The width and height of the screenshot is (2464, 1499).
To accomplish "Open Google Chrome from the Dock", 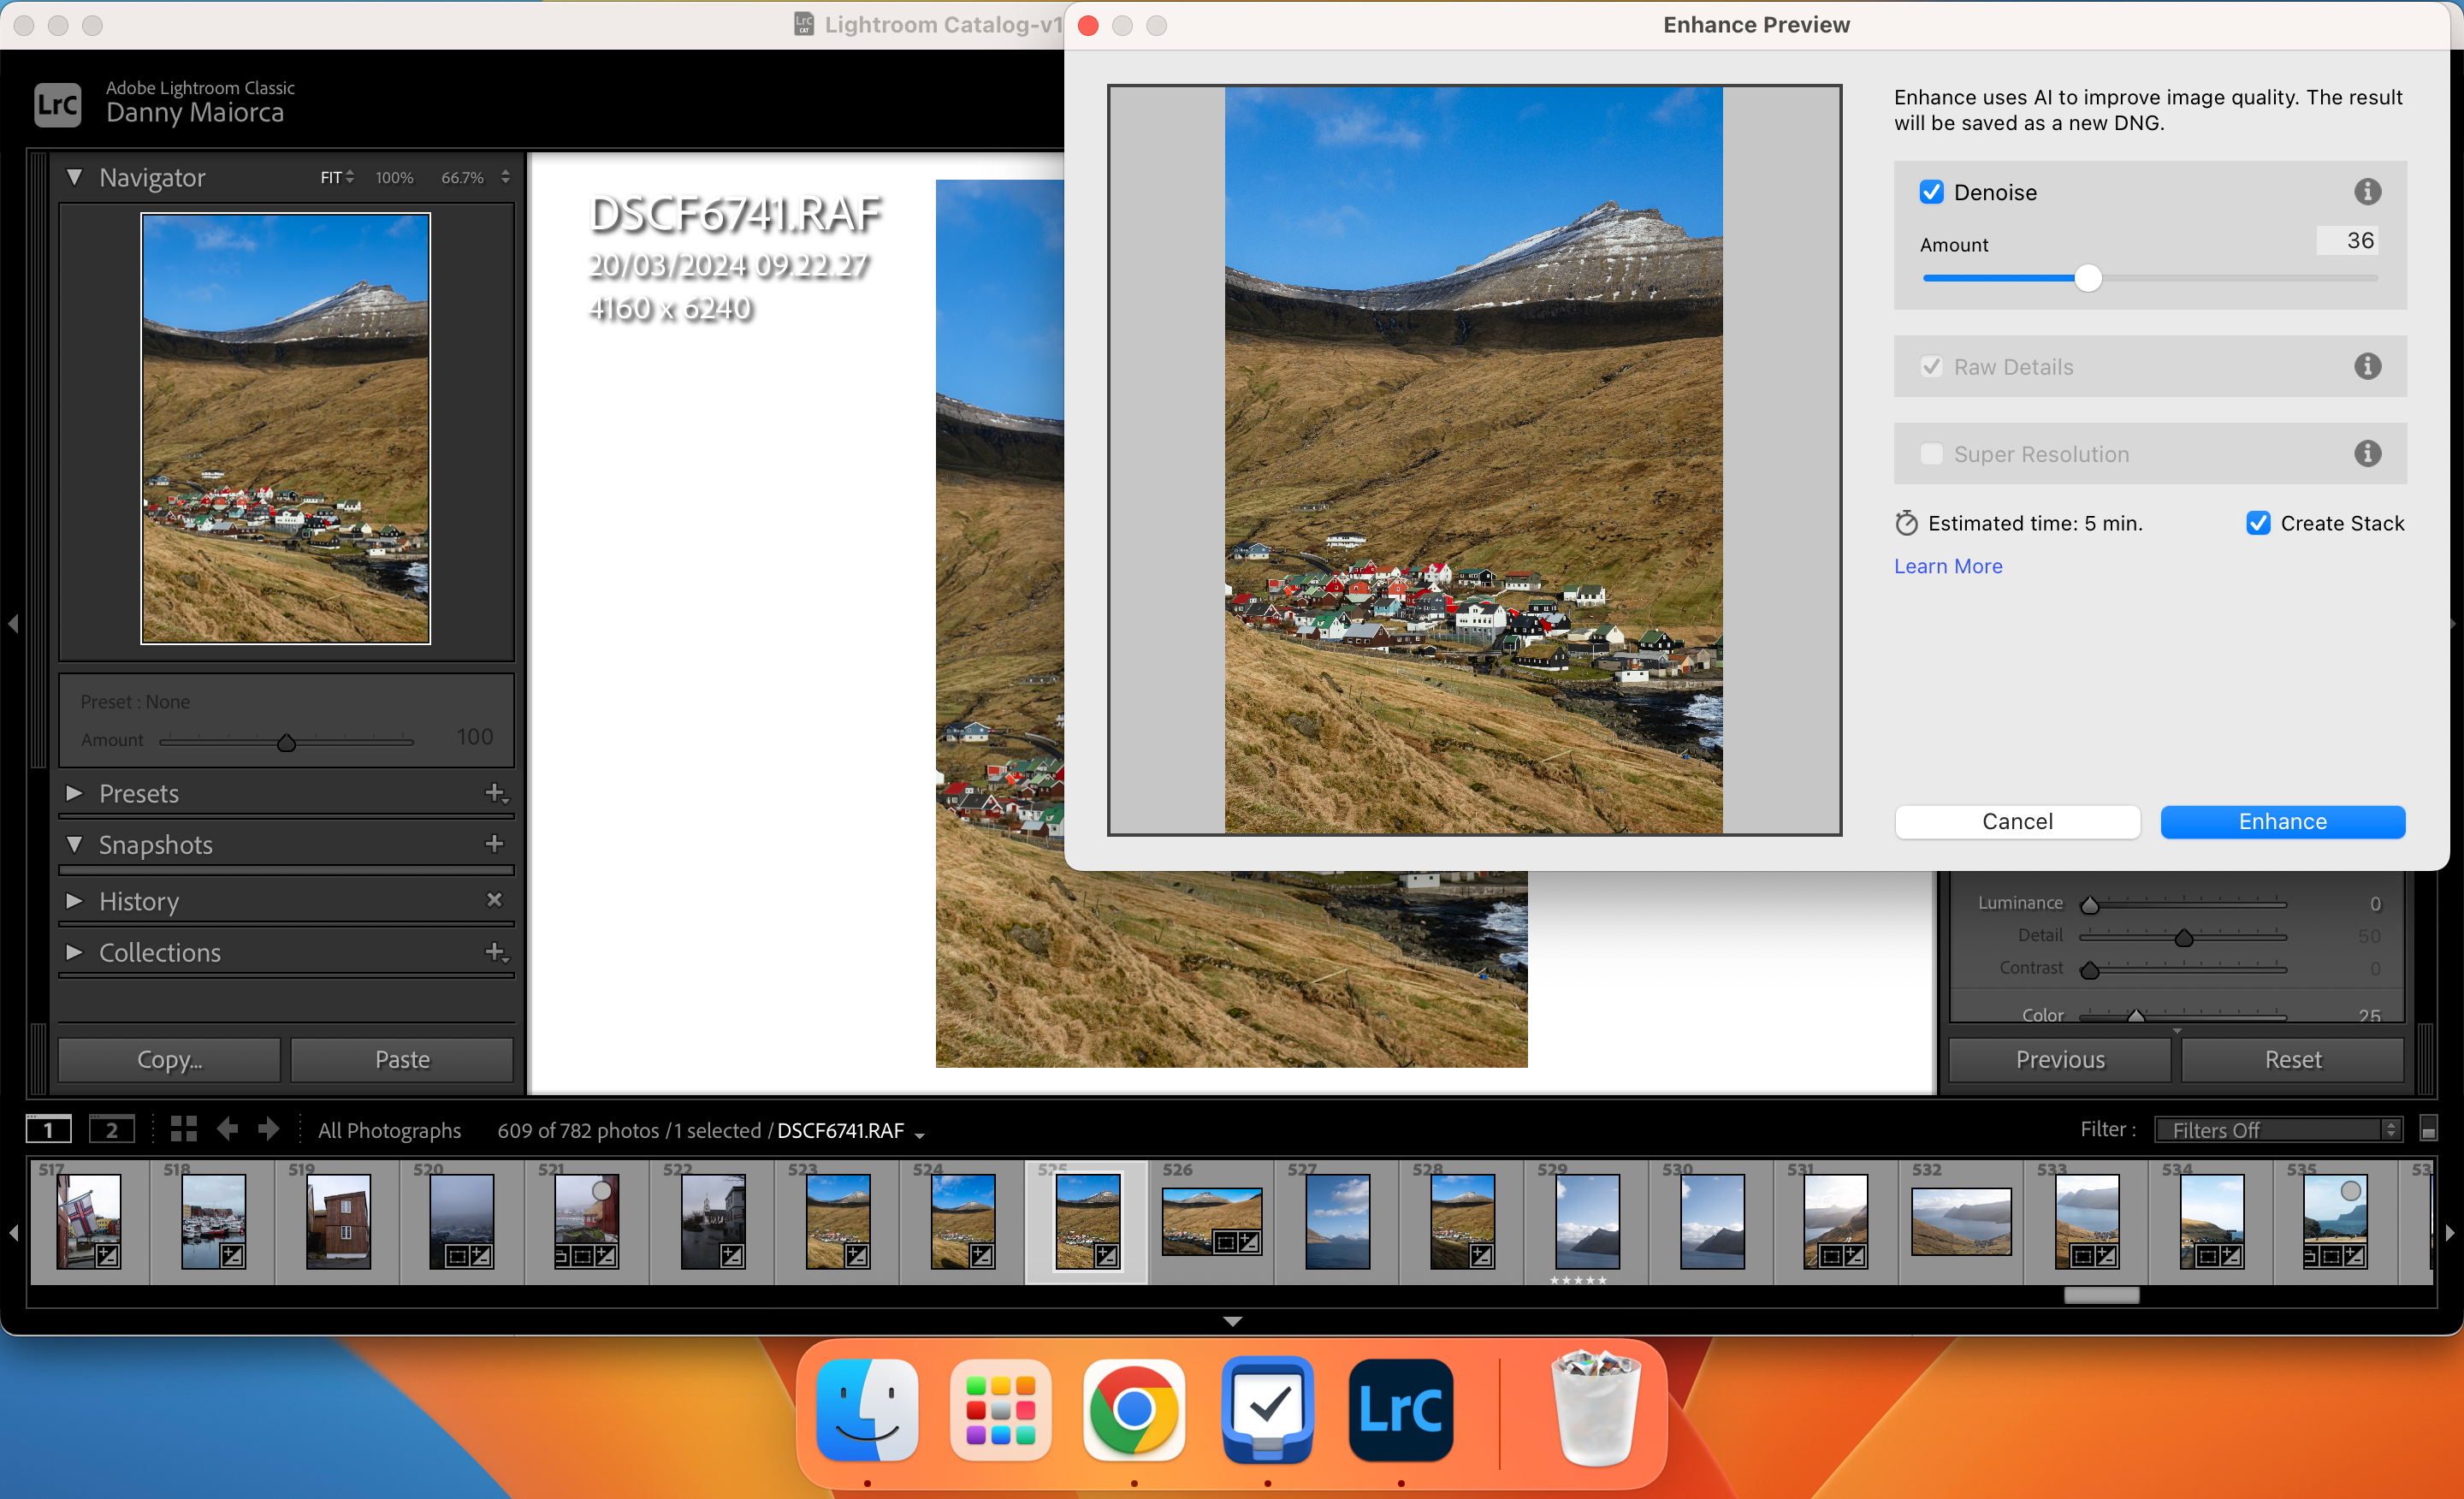I will tap(1134, 1411).
